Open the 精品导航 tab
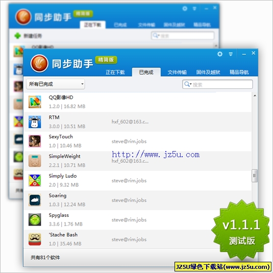Image resolution: width=273 pixels, height=273 pixels. coord(239,72)
